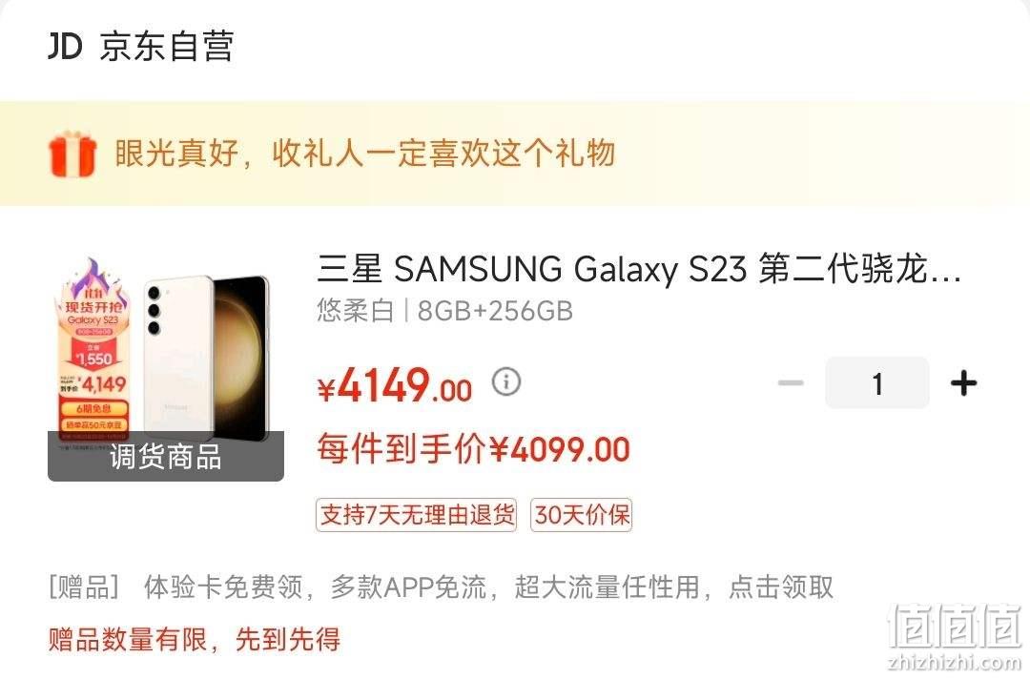Decrease quantity with the minus button

tap(791, 382)
